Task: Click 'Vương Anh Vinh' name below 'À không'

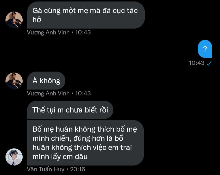Action: [x=48, y=93]
